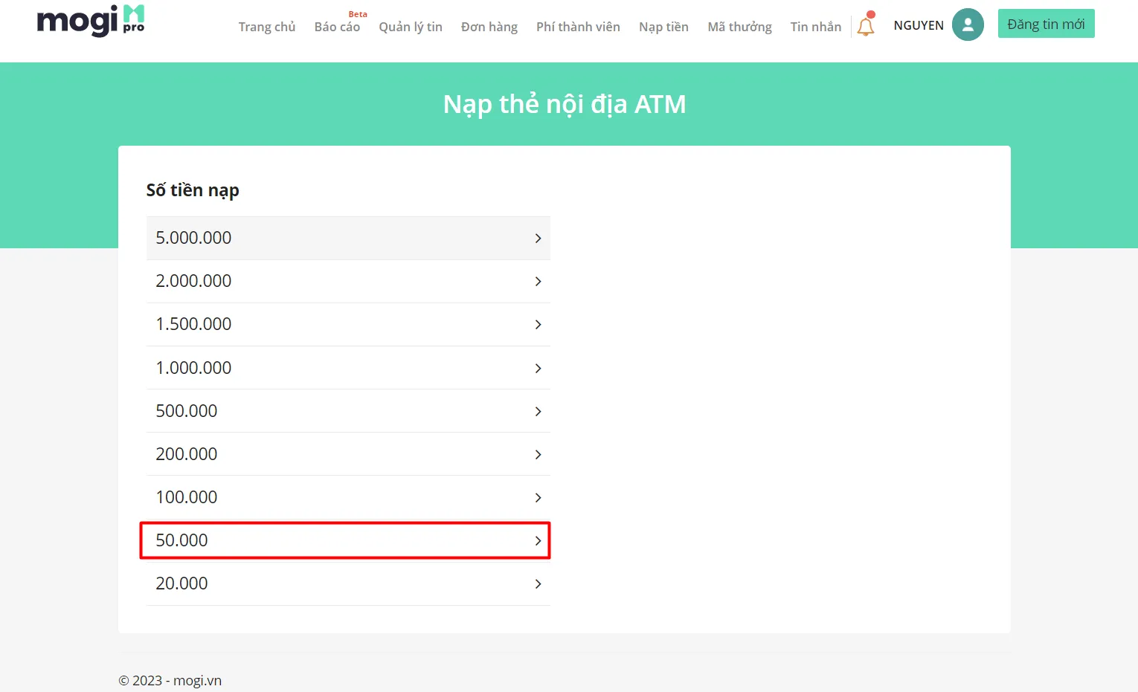The image size is (1138, 692).
Task: Click the Đăng tin mới button
Action: [x=1046, y=24]
